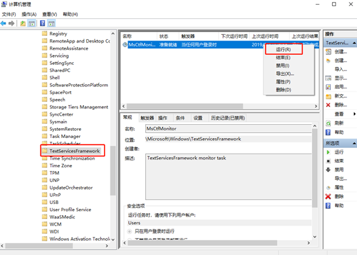This screenshot has width=357, height=255.
Task: Click 导入... in the actions pane
Action: 341,69
